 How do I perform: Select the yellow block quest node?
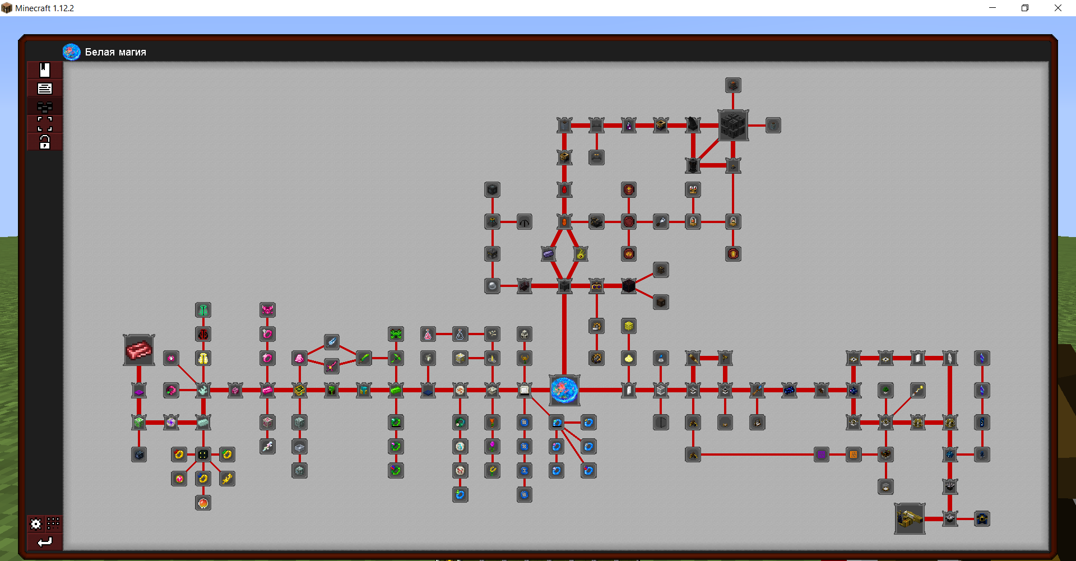(629, 326)
